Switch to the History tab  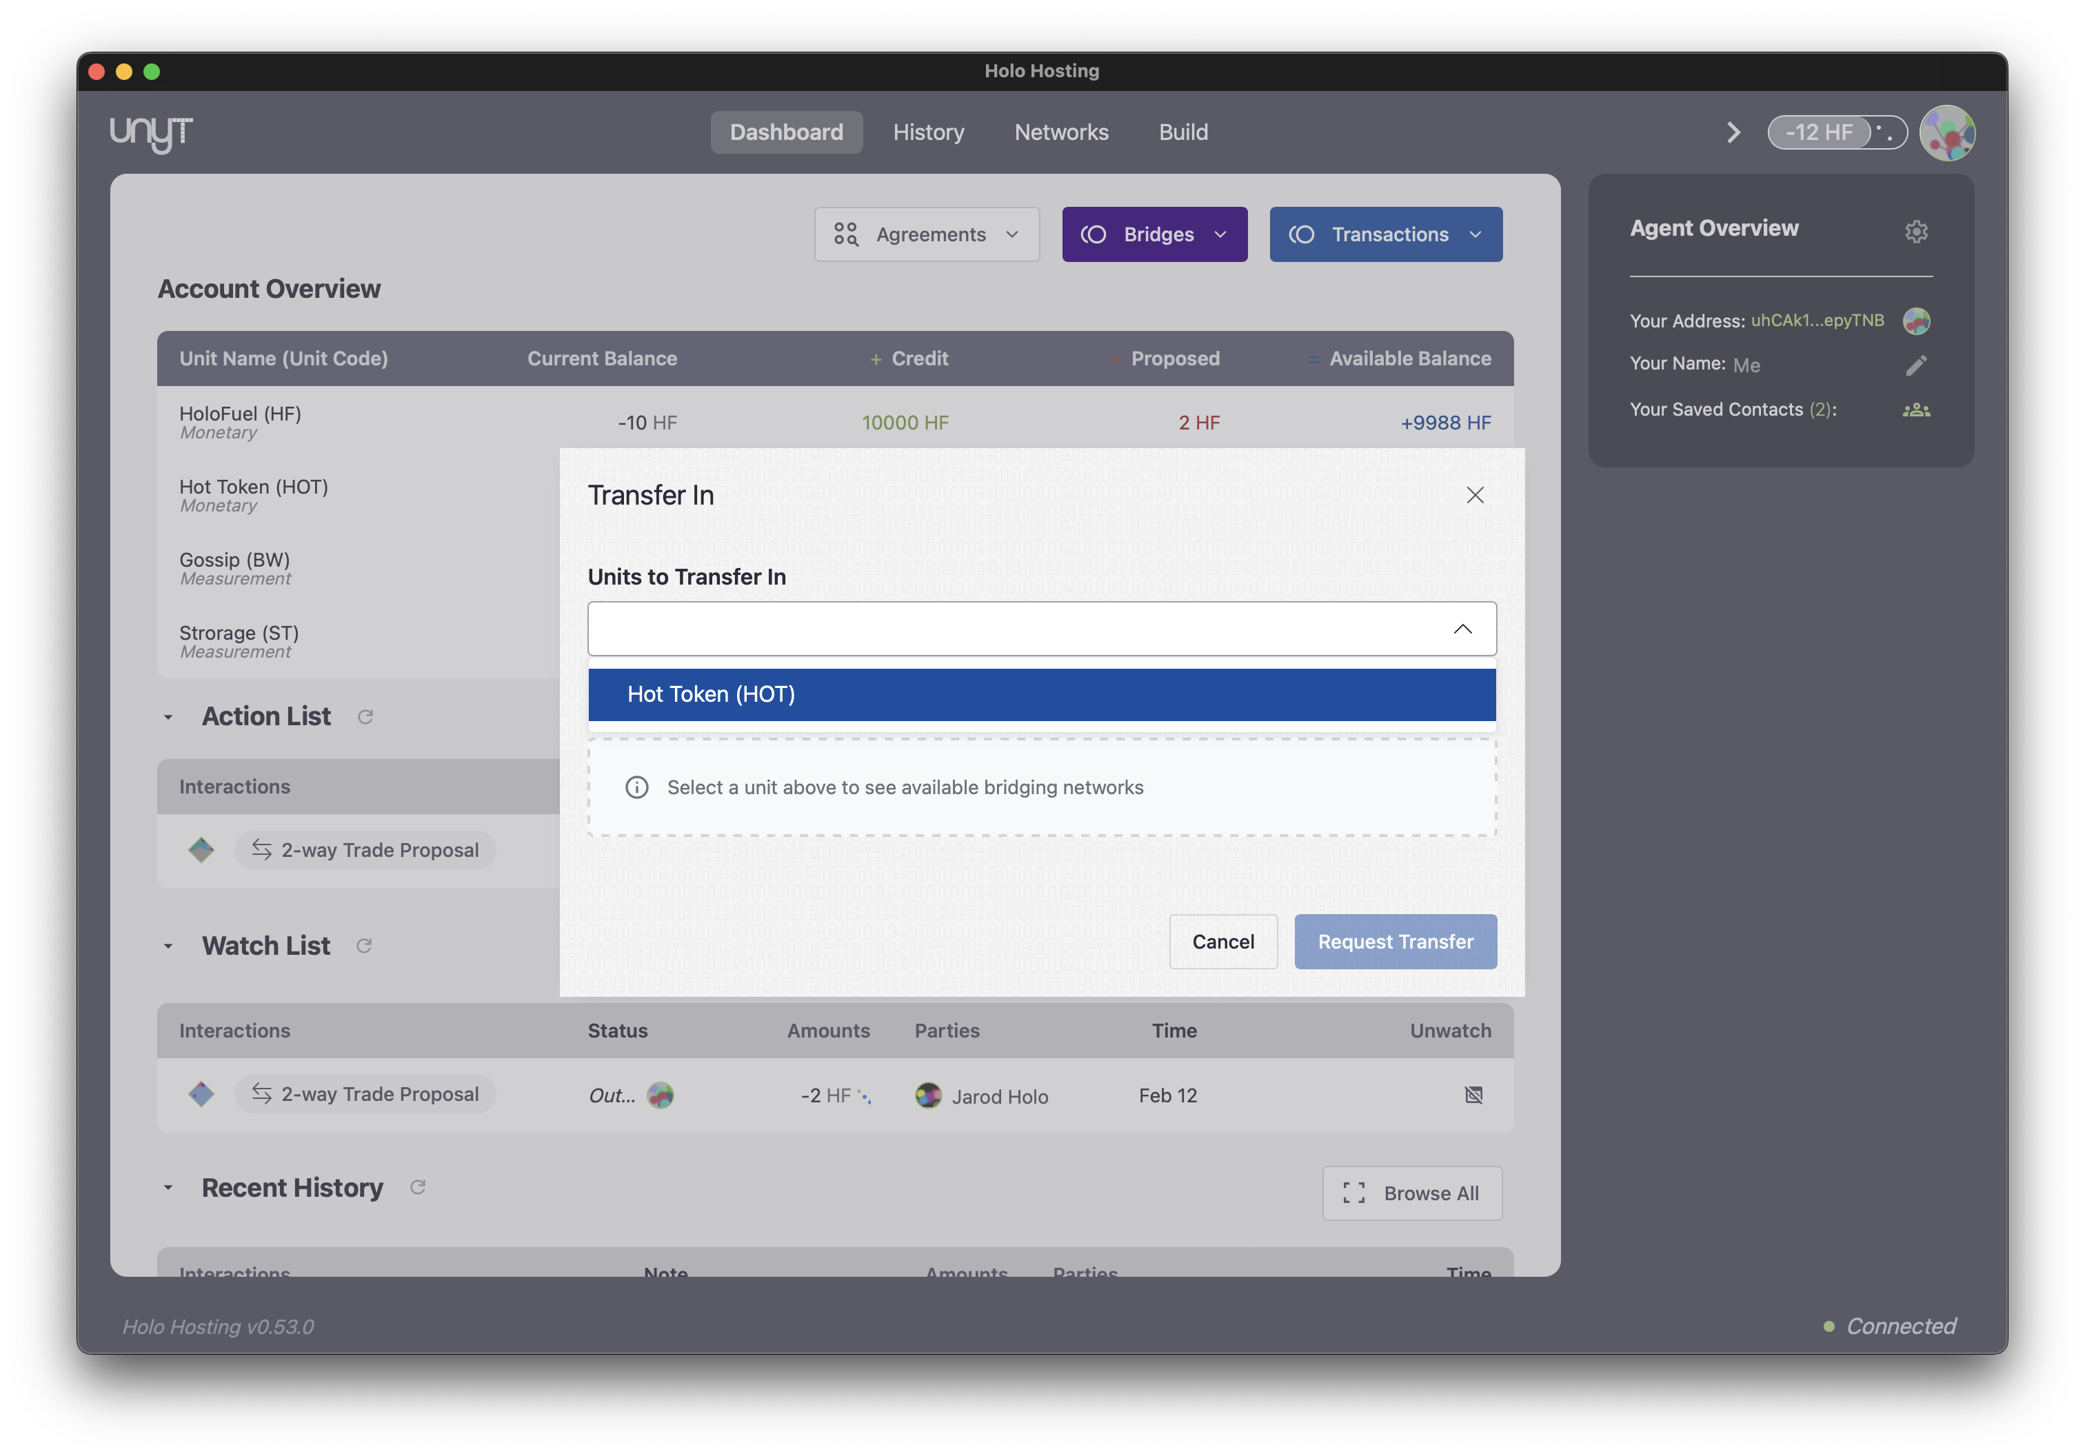tap(928, 132)
